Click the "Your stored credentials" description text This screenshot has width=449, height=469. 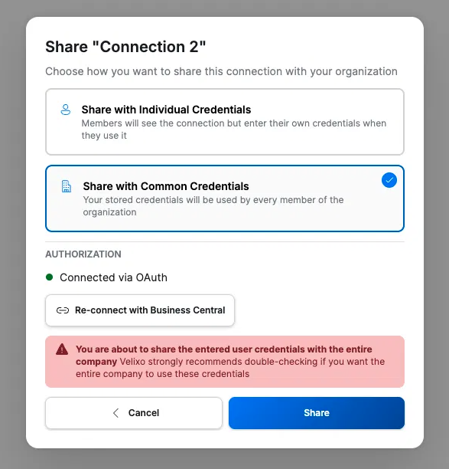click(213, 206)
